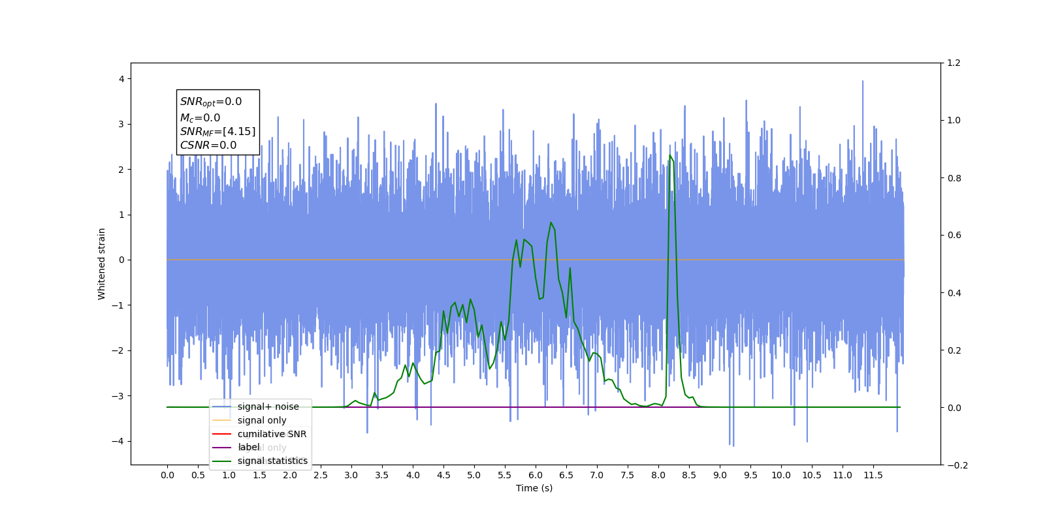Click the 'Time (s)' x-axis label
Viewport: 1045px width, 522px height.
coord(534,488)
